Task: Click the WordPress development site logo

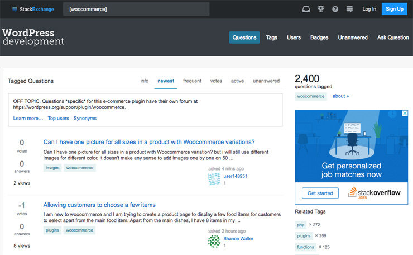Action: pos(33,37)
